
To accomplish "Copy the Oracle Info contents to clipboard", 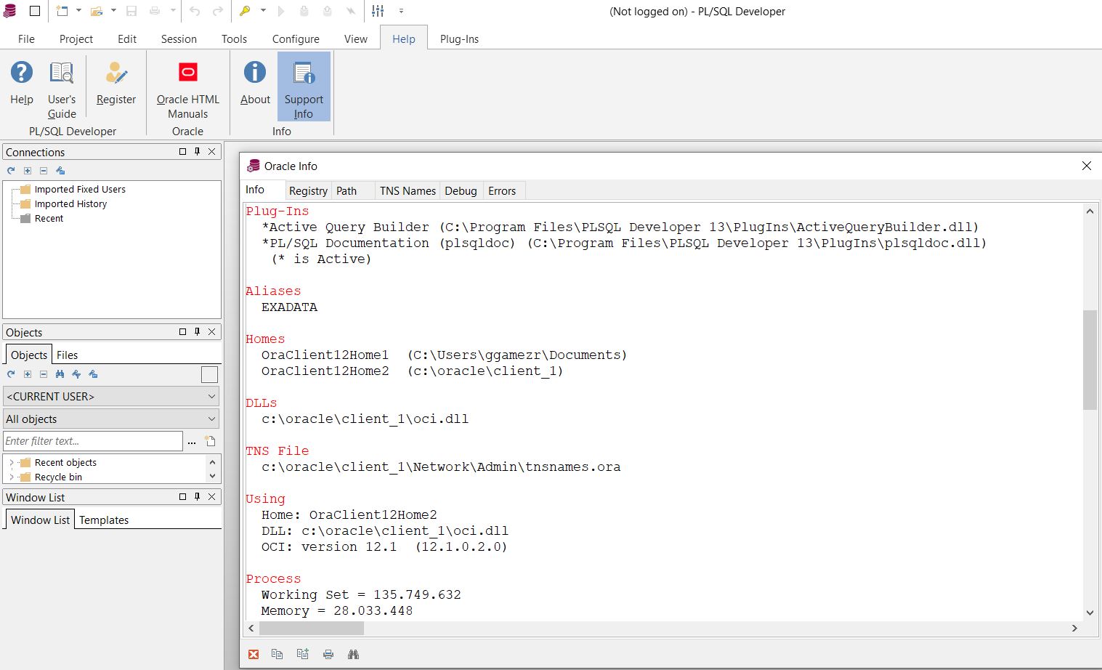I will pyautogui.click(x=277, y=653).
